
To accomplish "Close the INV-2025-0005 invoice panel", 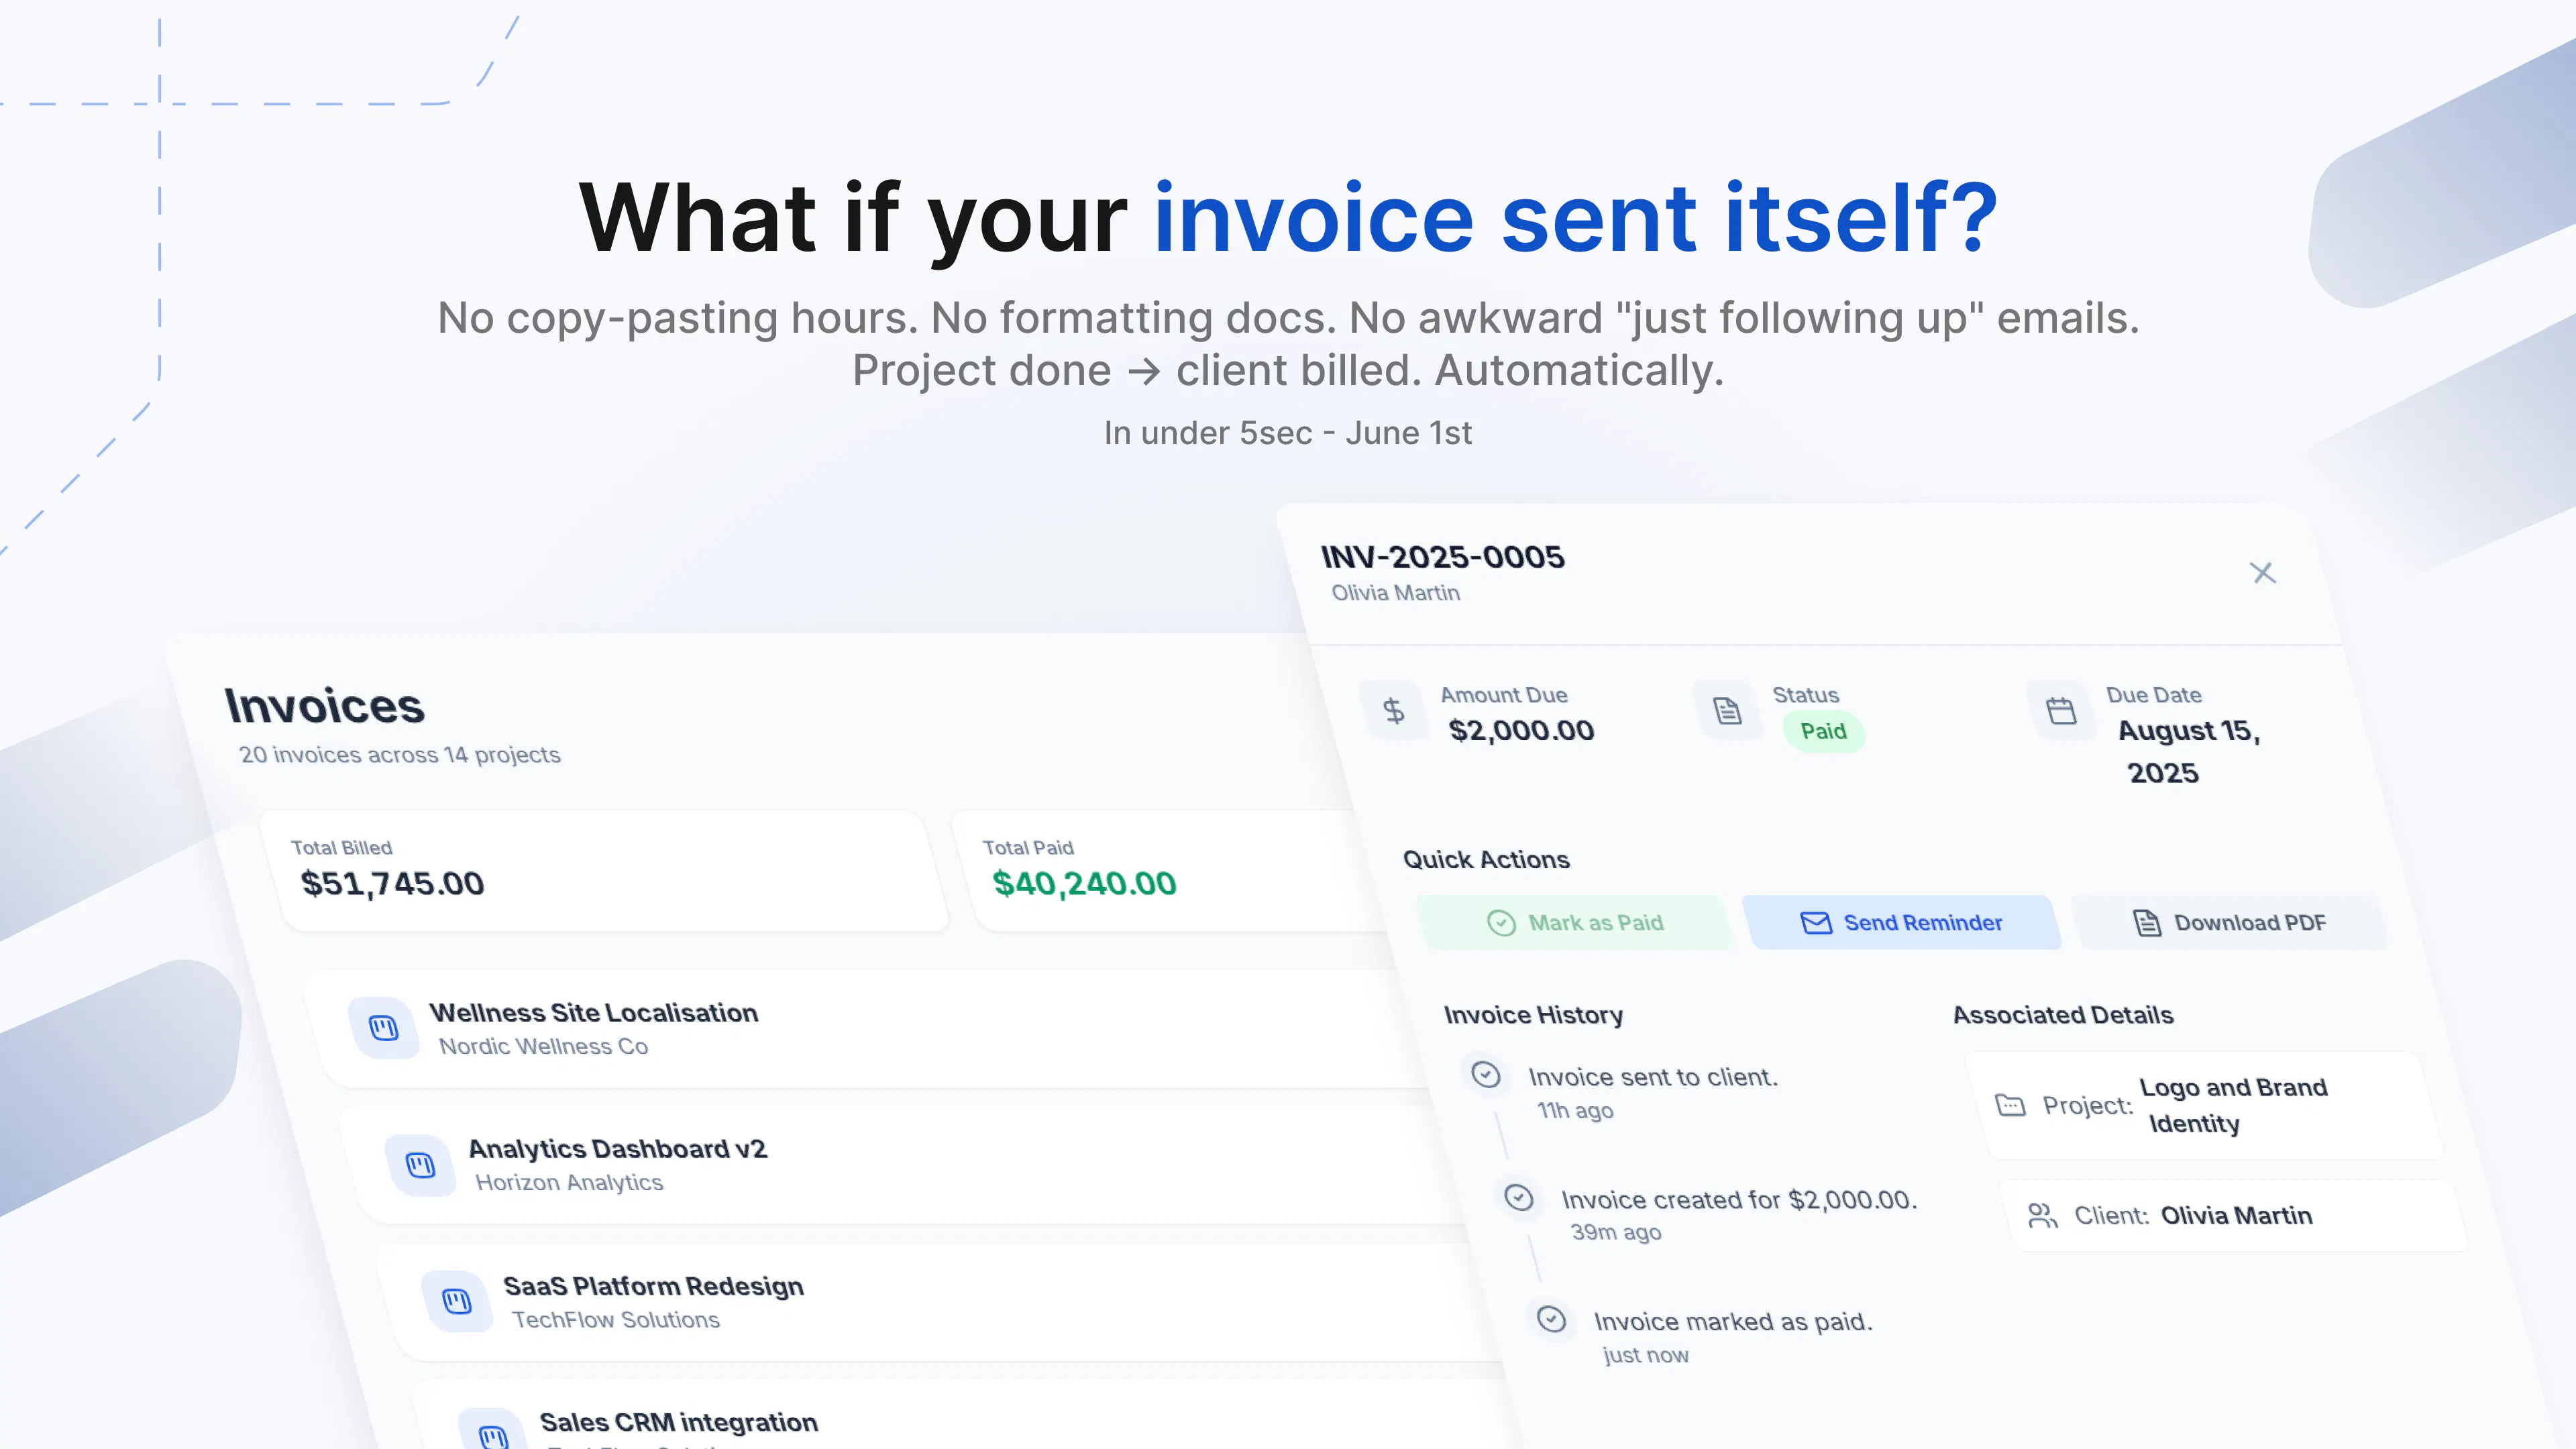I will pyautogui.click(x=2262, y=572).
